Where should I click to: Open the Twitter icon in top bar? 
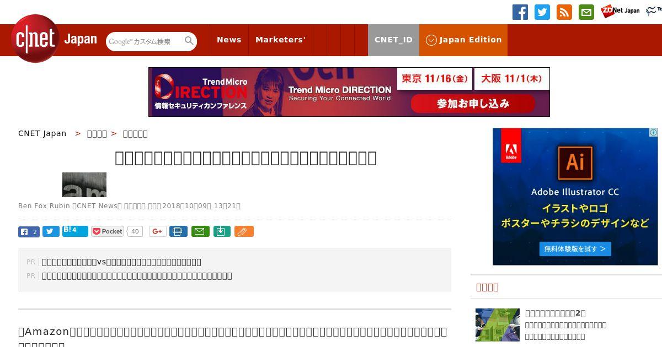[542, 12]
